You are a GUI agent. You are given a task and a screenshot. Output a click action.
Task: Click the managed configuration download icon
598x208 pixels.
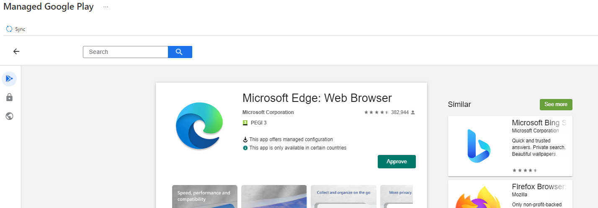245,140
